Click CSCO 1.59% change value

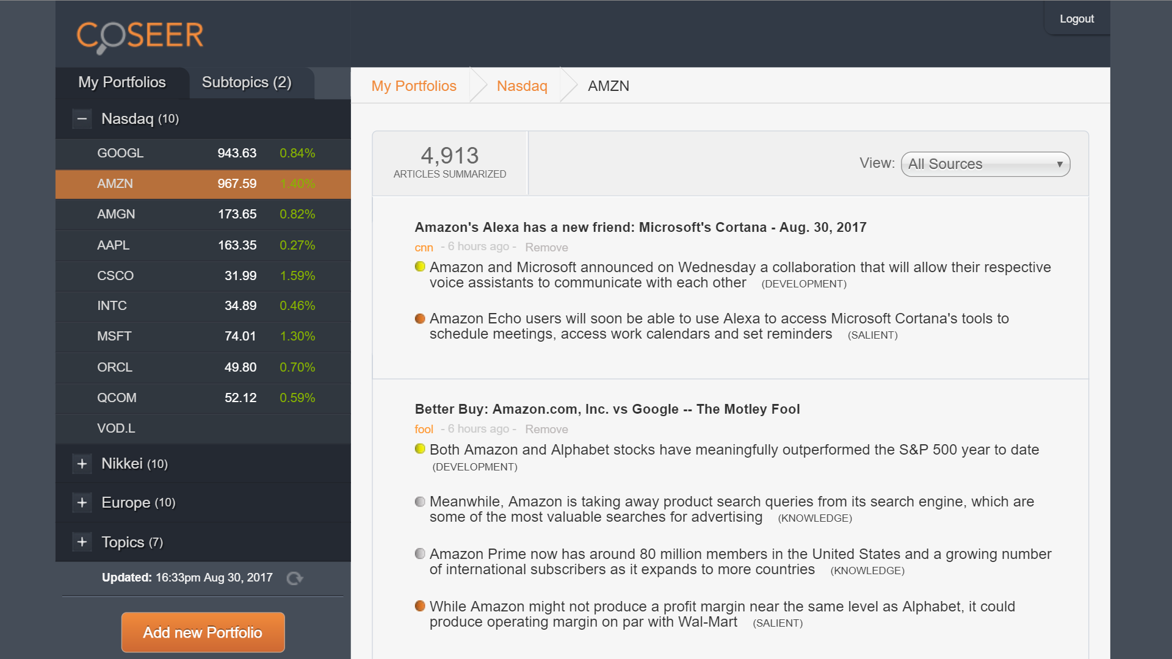297,276
